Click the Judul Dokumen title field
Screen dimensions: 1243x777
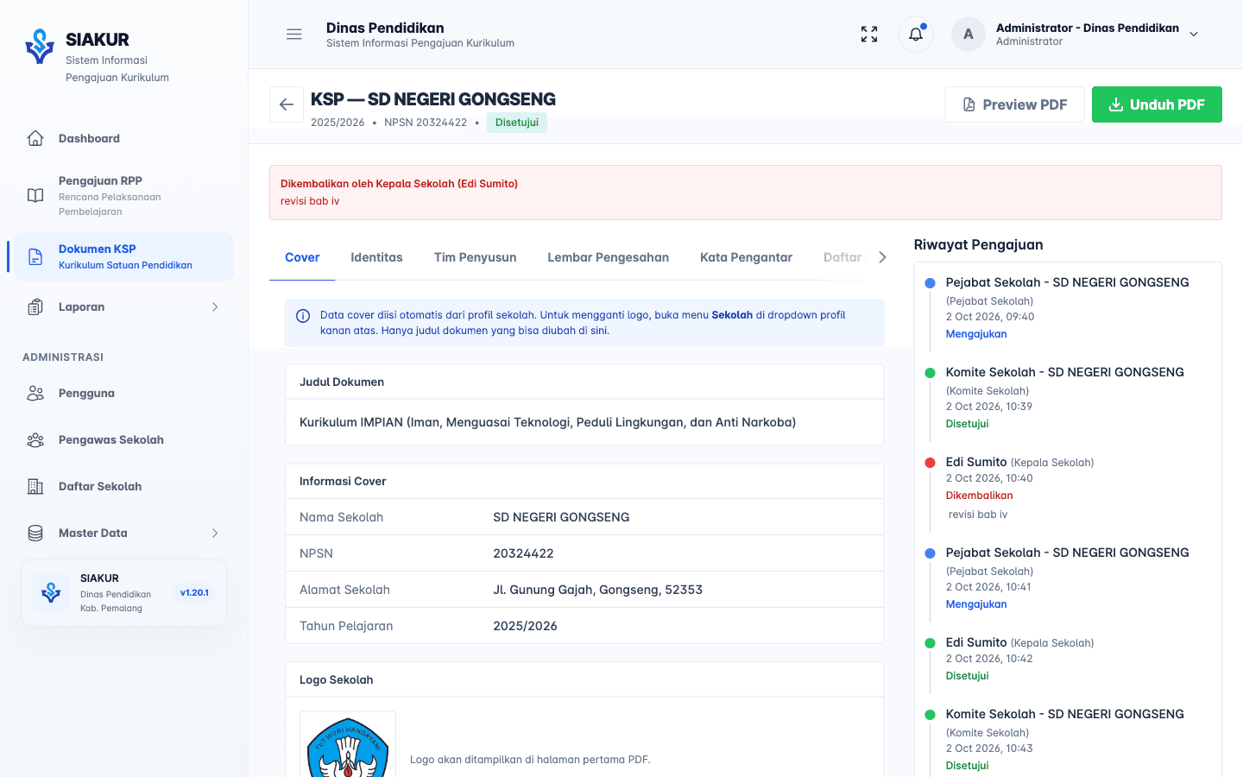tap(584, 422)
